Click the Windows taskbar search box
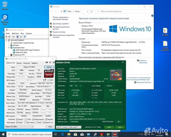The image size is (171, 137). 28,134
